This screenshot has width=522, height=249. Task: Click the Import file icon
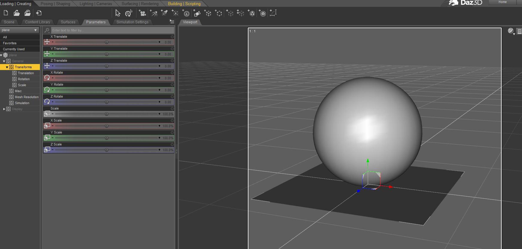39,13
